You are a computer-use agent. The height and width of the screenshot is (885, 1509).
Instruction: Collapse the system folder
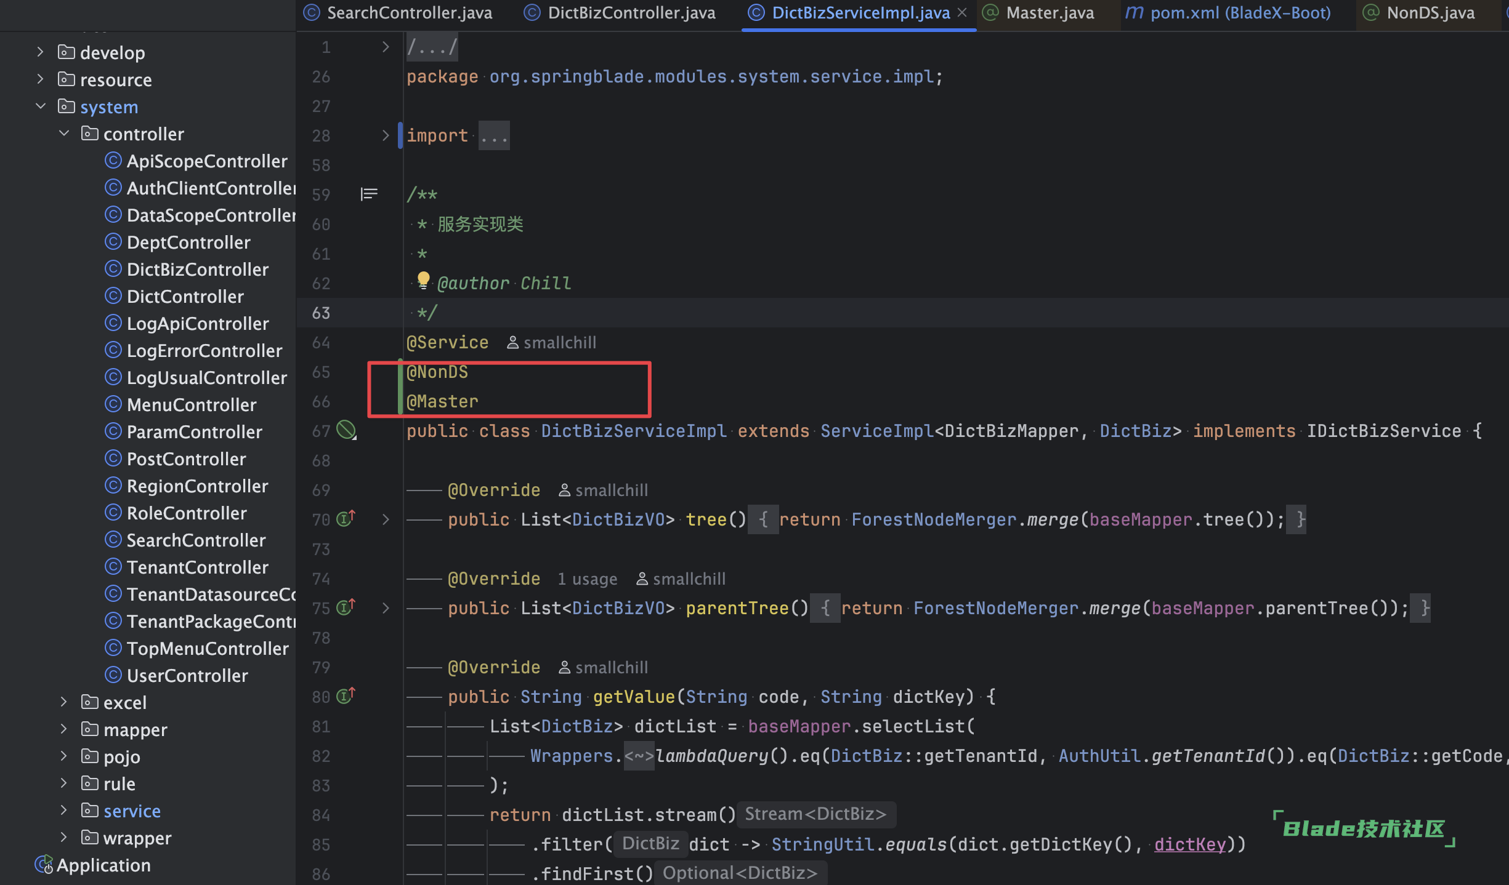40,106
